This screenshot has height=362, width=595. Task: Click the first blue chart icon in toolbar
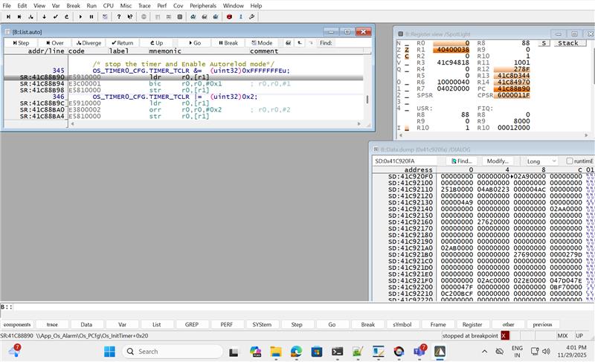[193, 16]
